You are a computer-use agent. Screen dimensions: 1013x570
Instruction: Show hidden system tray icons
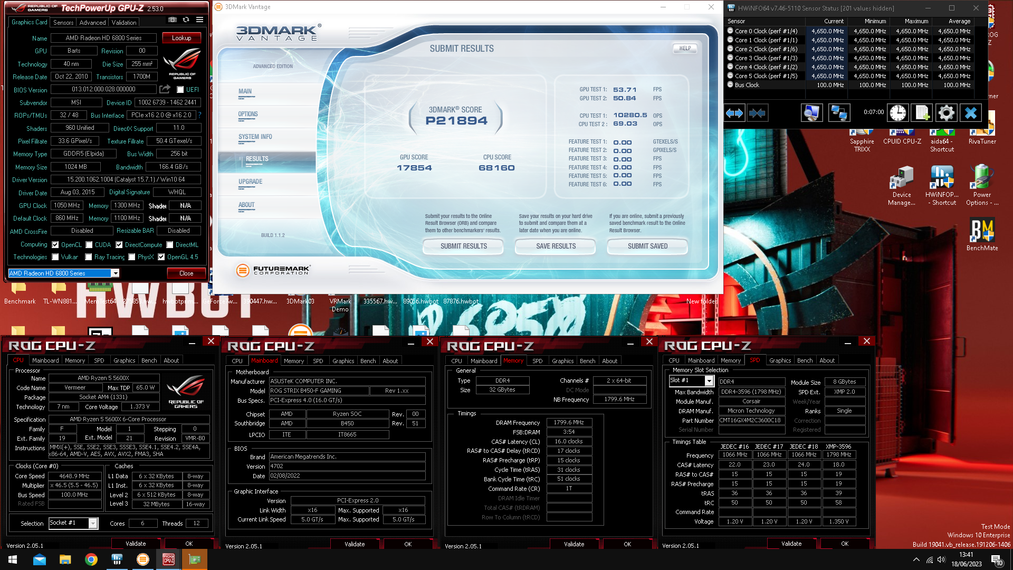coord(916,559)
